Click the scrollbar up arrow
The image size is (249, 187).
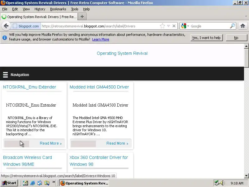(246, 46)
